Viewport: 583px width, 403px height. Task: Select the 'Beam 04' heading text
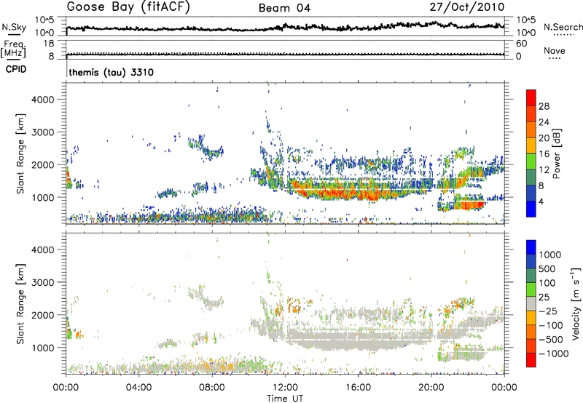(x=284, y=8)
